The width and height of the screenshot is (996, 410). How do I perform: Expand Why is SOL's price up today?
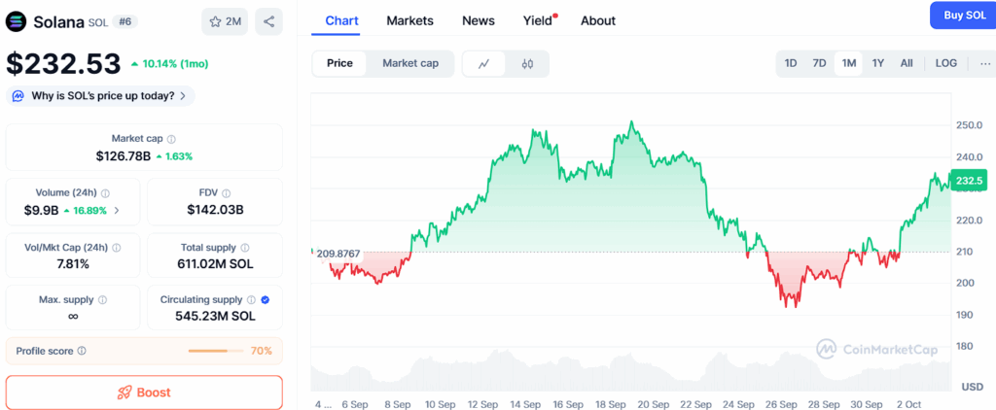coord(101,95)
